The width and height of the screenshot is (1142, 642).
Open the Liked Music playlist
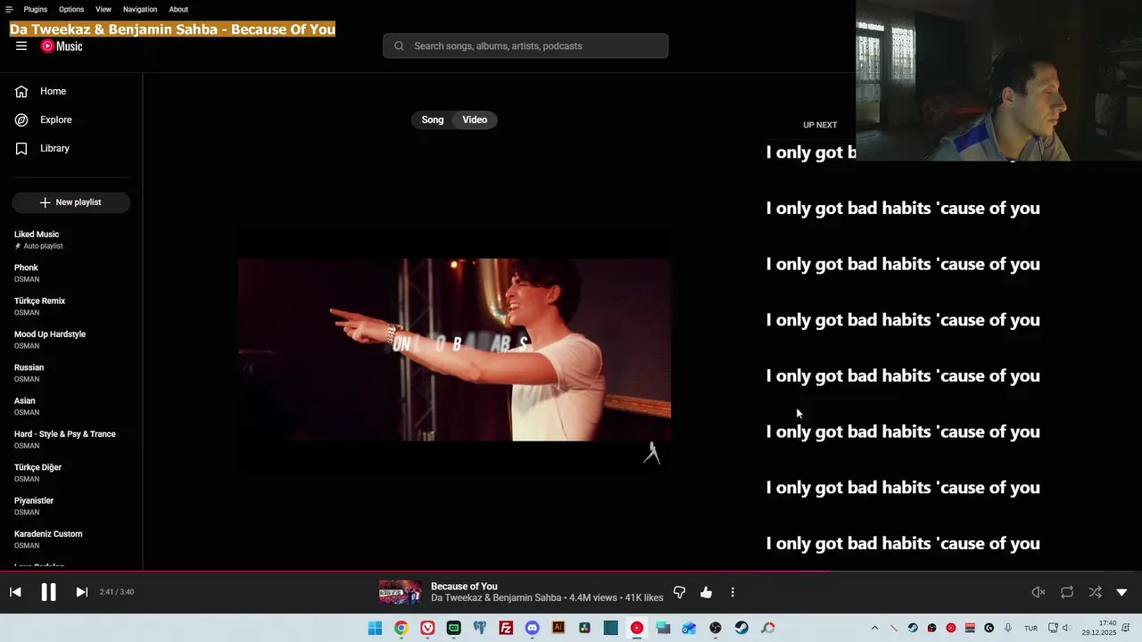[71, 239]
